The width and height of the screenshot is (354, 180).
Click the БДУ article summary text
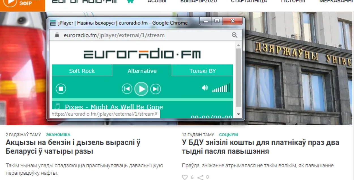(258, 165)
